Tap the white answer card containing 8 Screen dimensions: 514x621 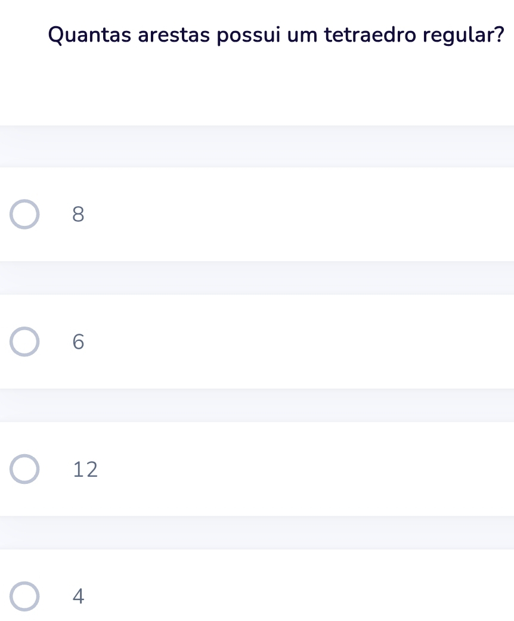pyautogui.click(x=257, y=215)
